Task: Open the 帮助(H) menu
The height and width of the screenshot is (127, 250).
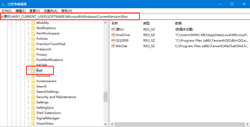Action: click(x=67, y=11)
